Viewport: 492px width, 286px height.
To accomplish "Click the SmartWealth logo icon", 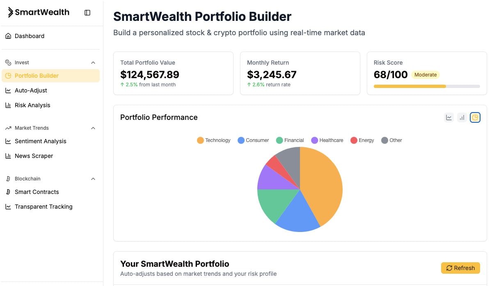I will coord(10,13).
